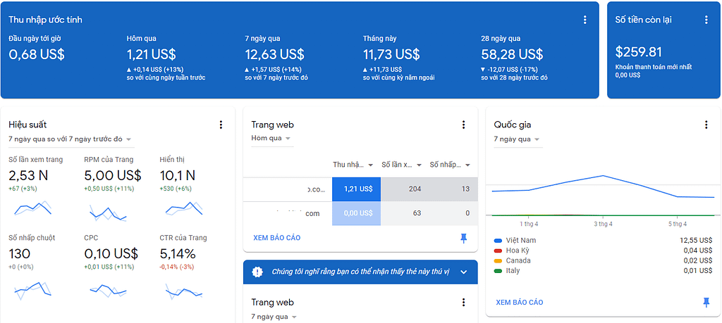This screenshot has height=323, width=722.
Task: Click XEM BÁO CÁO in the Quốc gia card
Action: point(520,303)
